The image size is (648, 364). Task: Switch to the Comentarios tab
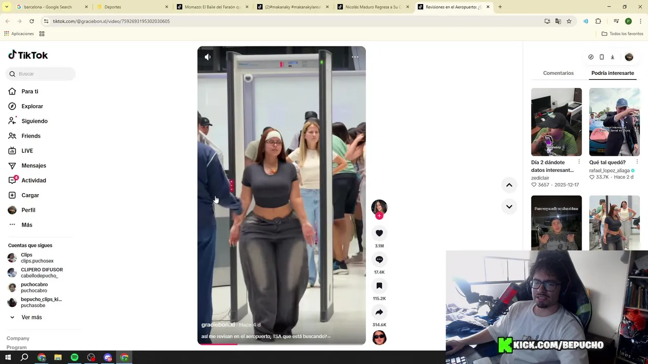pyautogui.click(x=558, y=73)
